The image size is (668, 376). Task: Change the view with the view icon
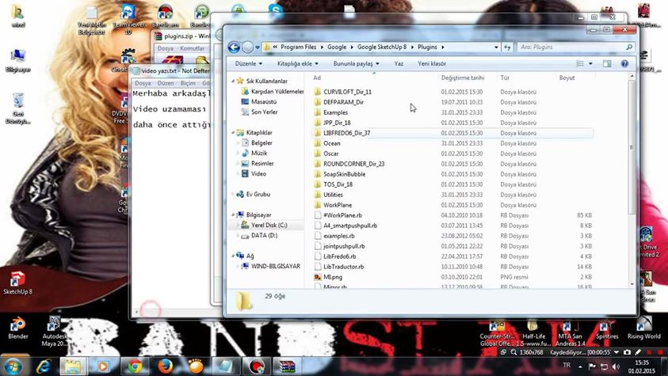click(x=580, y=63)
